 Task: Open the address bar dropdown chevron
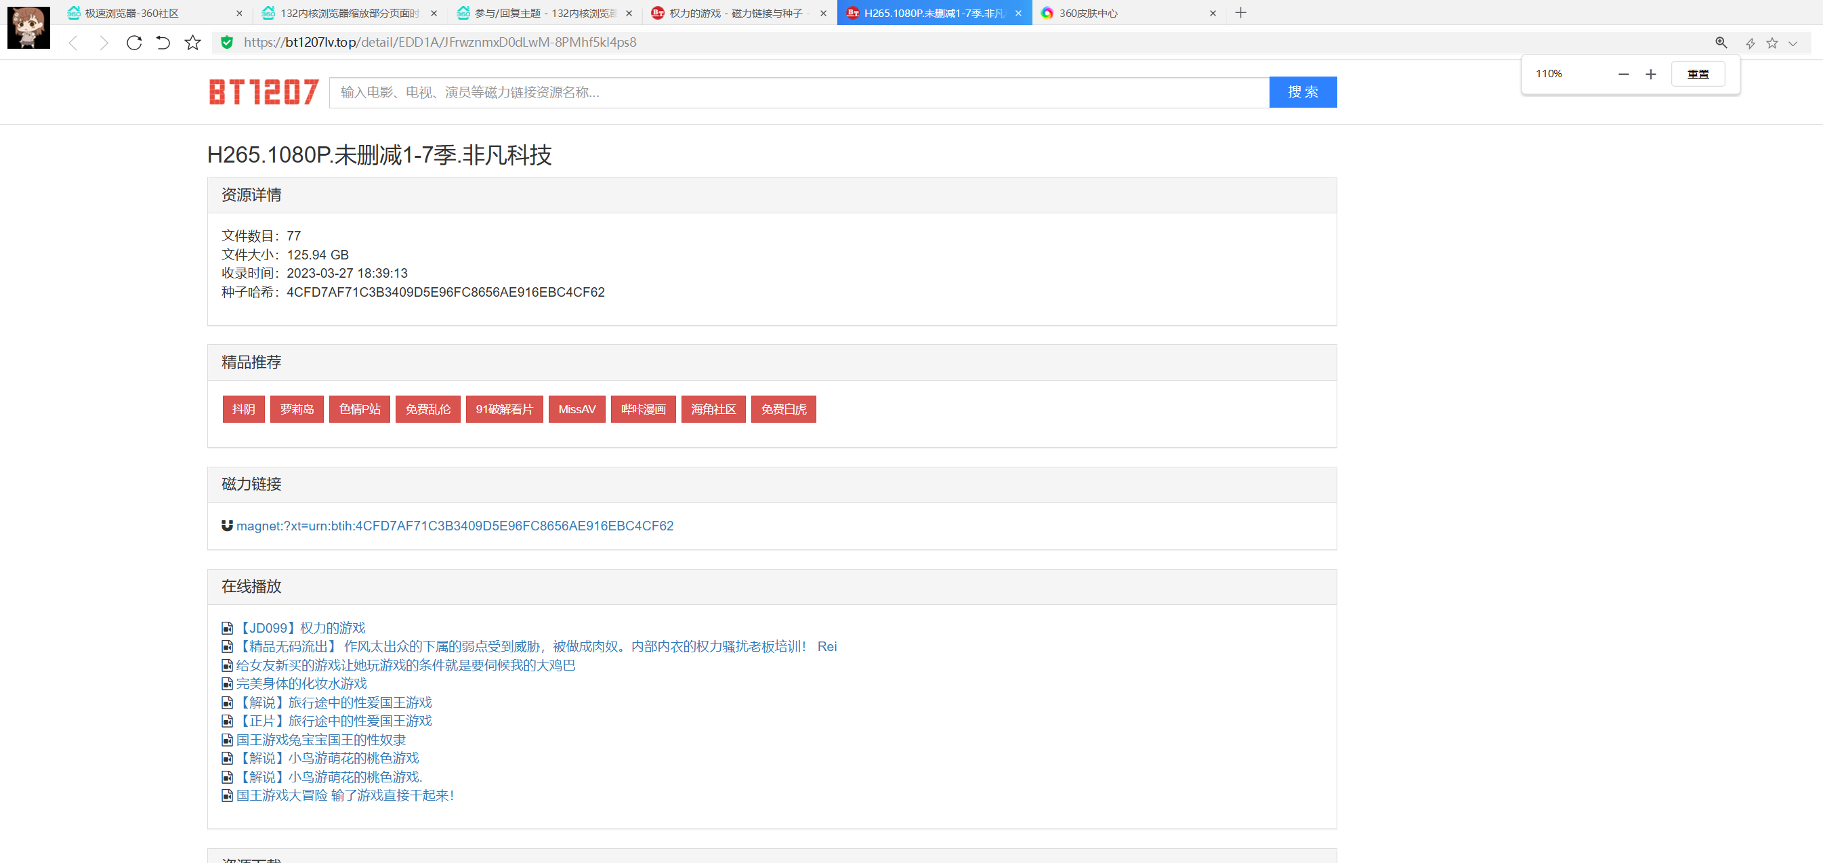click(1793, 43)
